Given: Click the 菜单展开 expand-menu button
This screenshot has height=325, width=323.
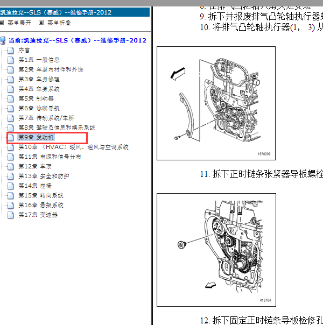Looking at the screenshot, I should 19,23.
